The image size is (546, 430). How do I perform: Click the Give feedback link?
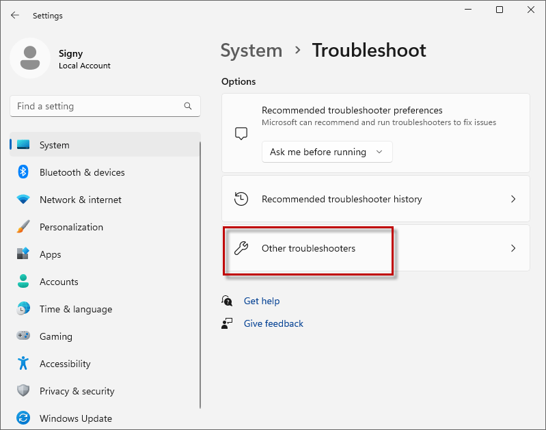[273, 323]
